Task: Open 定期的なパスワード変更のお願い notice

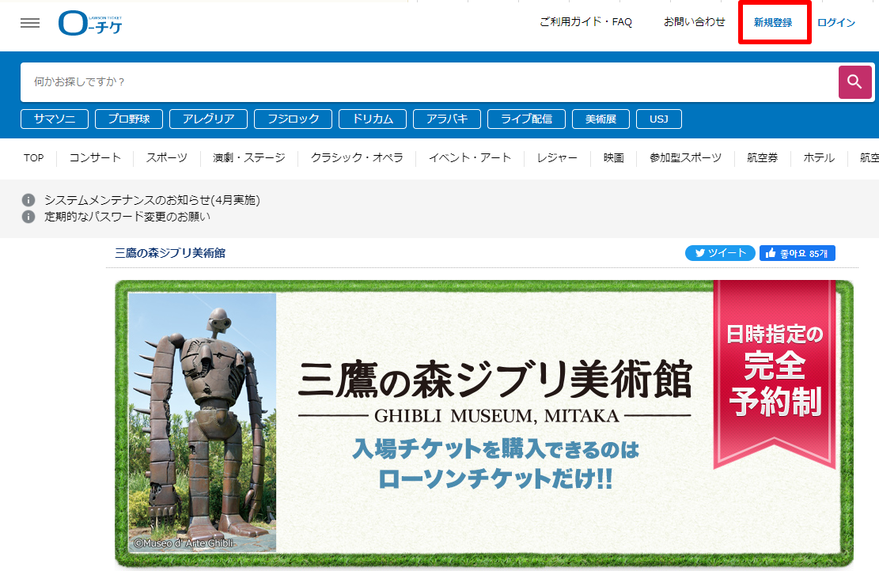Action: tap(127, 216)
